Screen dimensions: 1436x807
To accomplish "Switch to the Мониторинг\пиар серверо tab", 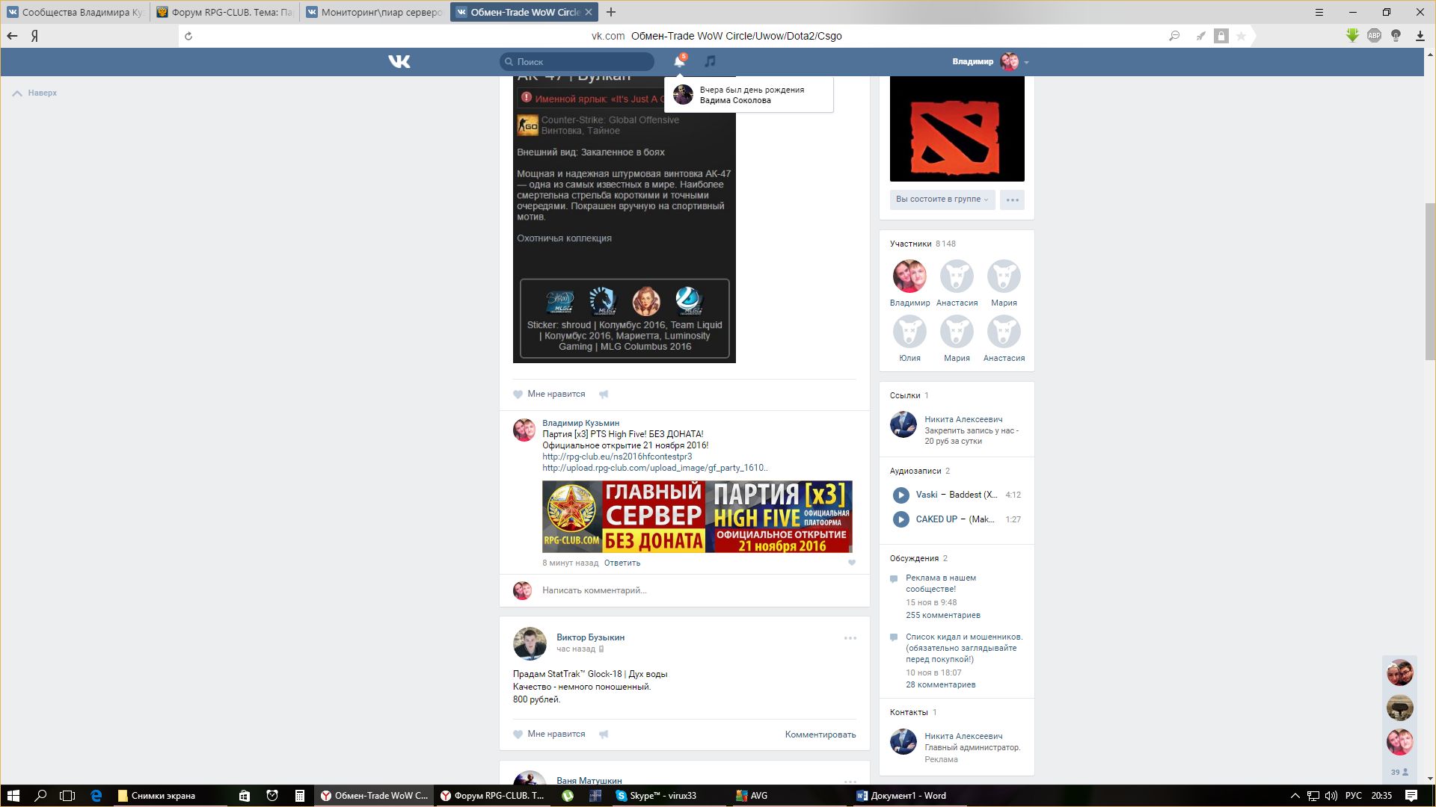I will coord(375,12).
